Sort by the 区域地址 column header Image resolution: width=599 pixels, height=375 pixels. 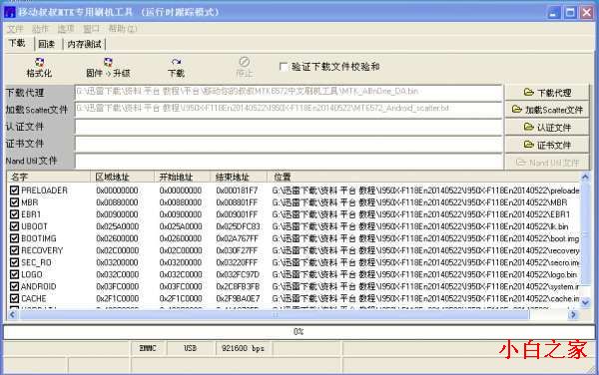pos(122,177)
